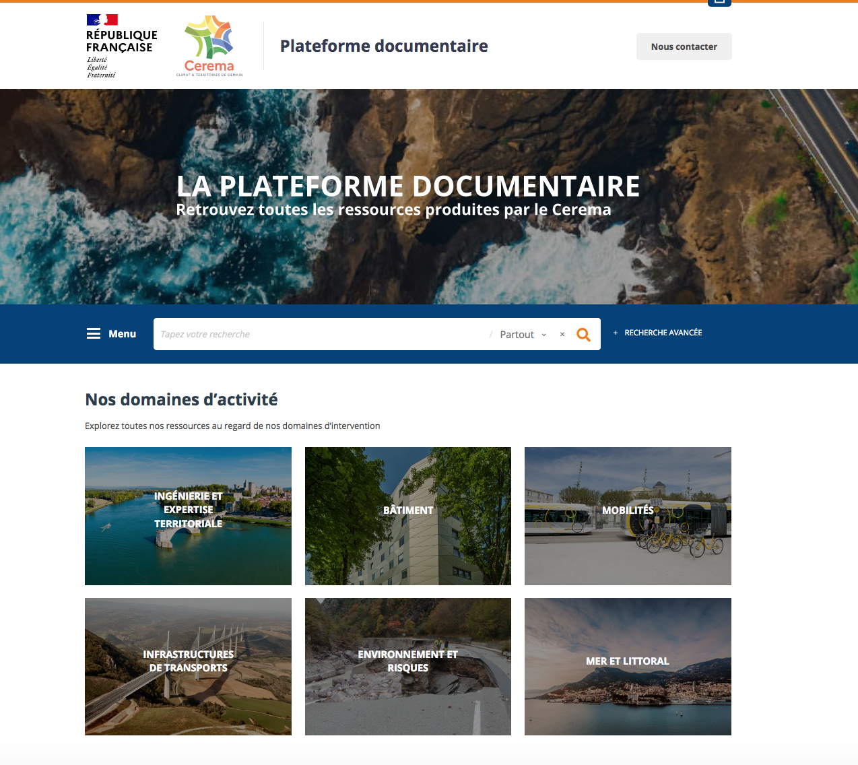Click the chevron arrow beside Partout

(x=544, y=335)
